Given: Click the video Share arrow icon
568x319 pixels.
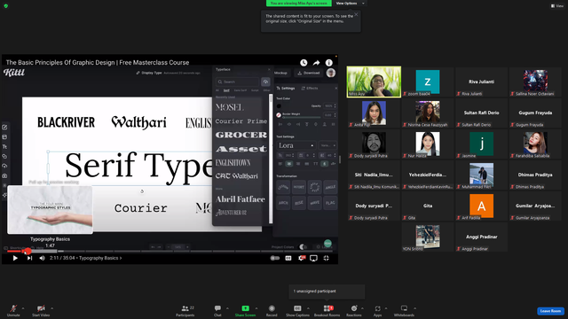Looking at the screenshot, I should click(316, 63).
